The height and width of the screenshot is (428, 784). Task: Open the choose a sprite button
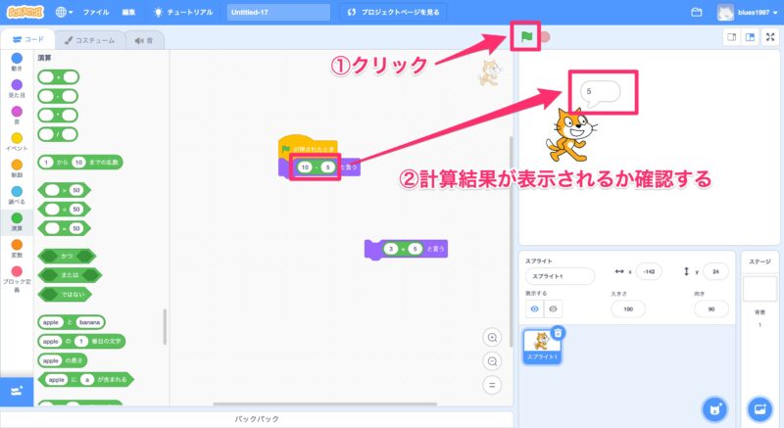tap(717, 407)
